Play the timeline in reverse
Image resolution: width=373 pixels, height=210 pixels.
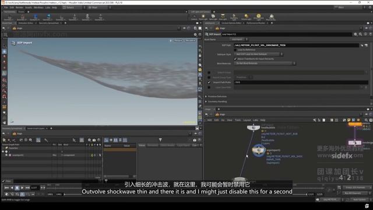click(12, 188)
